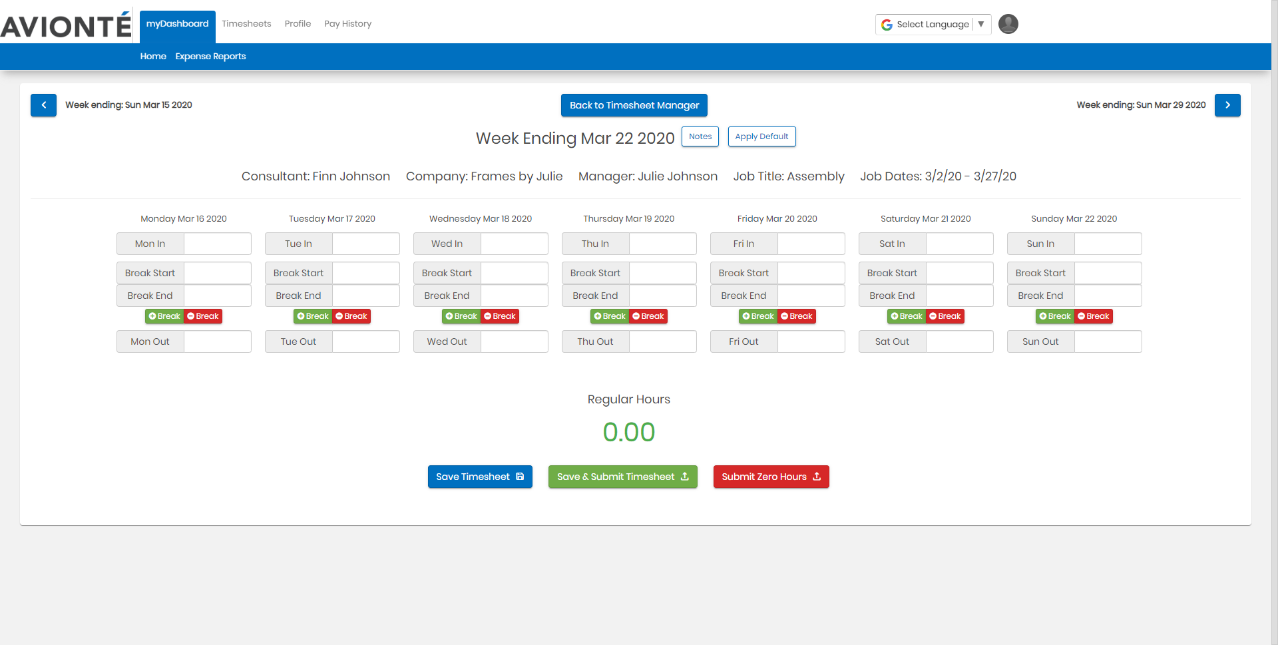
Task: Focus the Mon Out time field
Action: 218,341
